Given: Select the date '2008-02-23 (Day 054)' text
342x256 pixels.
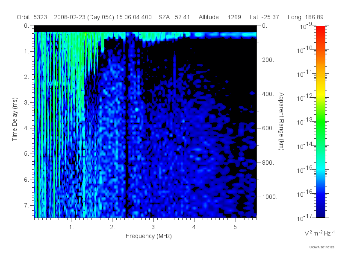Looking at the screenshot, I should (84, 17).
